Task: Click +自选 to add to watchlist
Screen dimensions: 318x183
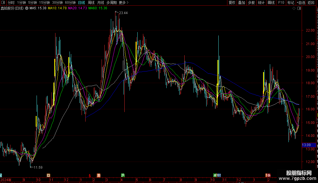Action: 301,3
